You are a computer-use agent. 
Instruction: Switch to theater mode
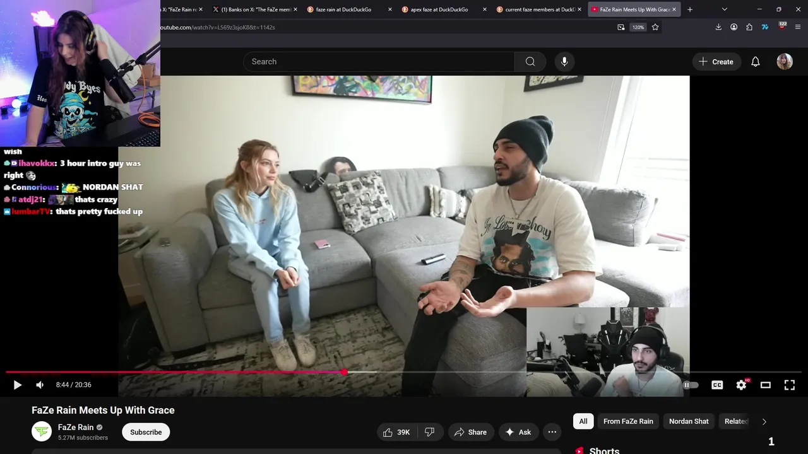click(765, 385)
